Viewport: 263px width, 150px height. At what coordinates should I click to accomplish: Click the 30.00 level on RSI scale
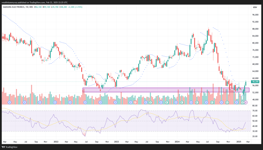pyautogui.click(x=255, y=131)
